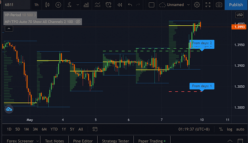Open indicator templates icon
The height and width of the screenshot is (143, 248).
coord(97,5)
